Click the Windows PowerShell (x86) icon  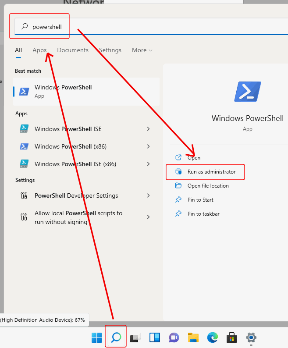coord(24,146)
